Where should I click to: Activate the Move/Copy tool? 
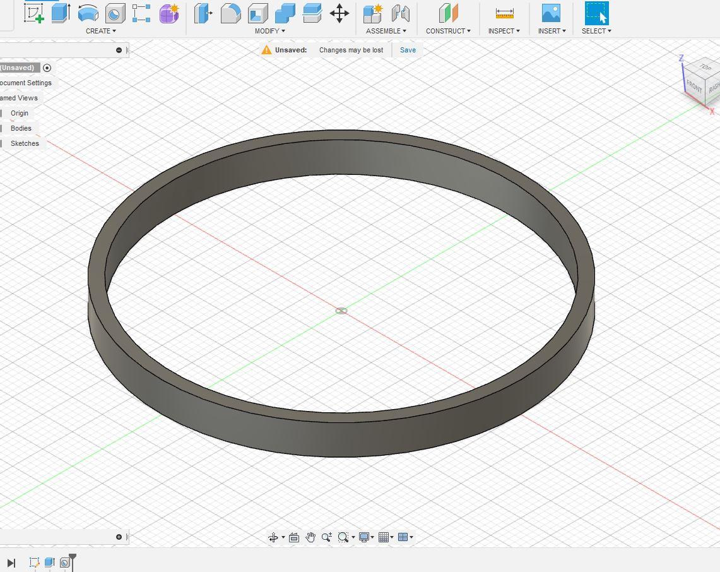(x=339, y=13)
